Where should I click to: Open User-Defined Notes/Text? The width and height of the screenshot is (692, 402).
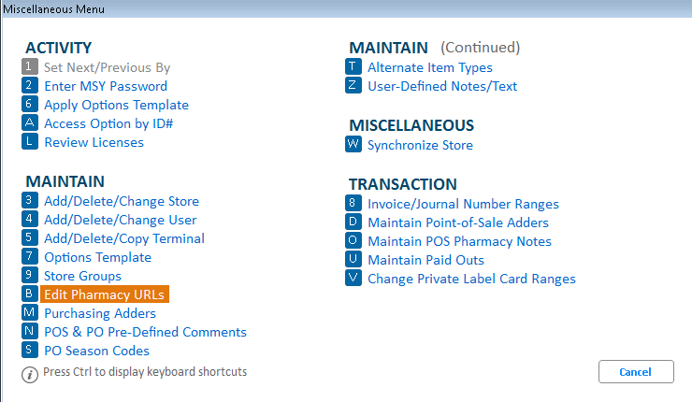[442, 86]
